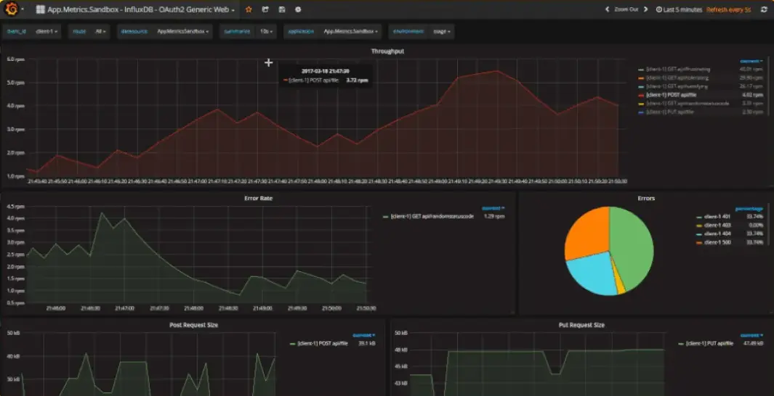Open the datasource AppMetricsSandbox dropdown

point(182,31)
